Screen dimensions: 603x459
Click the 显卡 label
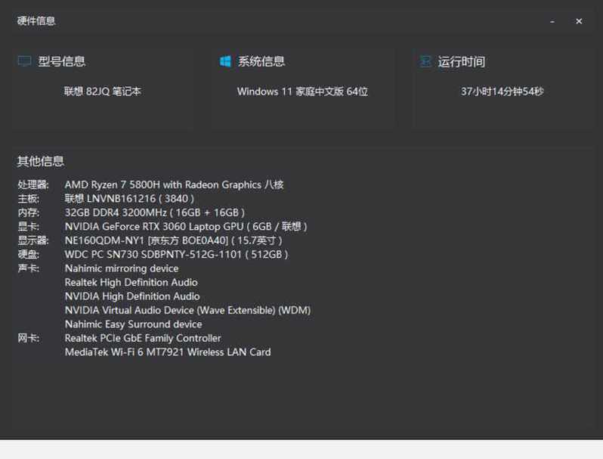[29, 227]
